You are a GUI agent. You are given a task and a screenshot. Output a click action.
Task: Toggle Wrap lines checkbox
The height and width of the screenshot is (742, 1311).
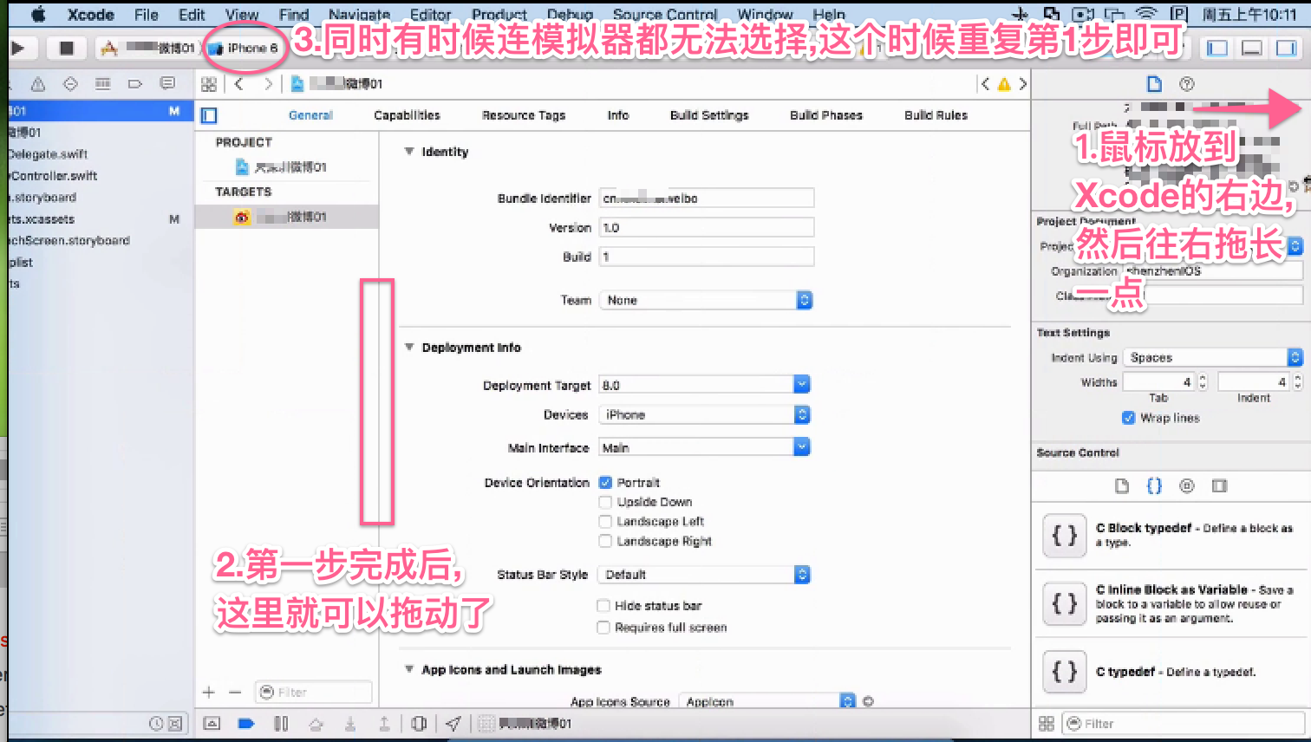(x=1128, y=418)
